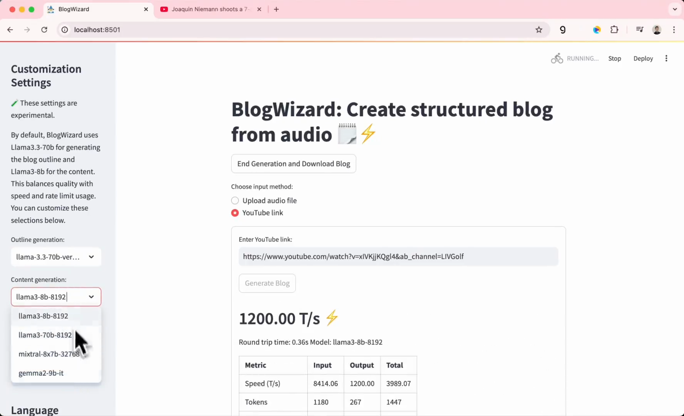Click the Generate Blog button
This screenshot has width=684, height=416.
[x=267, y=283]
